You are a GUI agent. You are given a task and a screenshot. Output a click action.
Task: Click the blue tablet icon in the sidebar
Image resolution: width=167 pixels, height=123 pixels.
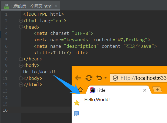click(x=77, y=114)
